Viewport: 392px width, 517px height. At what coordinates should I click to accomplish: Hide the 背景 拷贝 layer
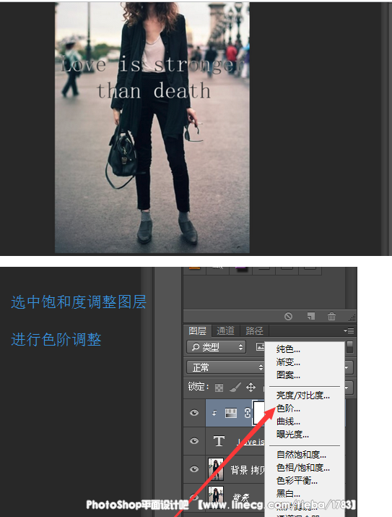click(x=194, y=469)
